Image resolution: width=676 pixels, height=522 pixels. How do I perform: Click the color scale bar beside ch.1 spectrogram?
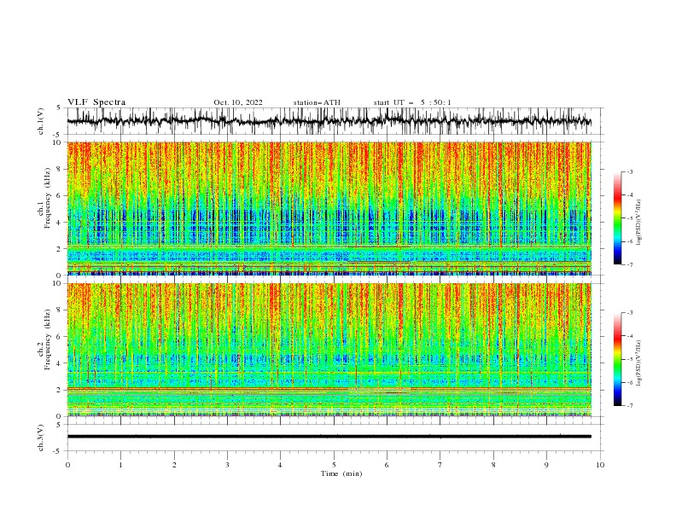pyautogui.click(x=617, y=218)
